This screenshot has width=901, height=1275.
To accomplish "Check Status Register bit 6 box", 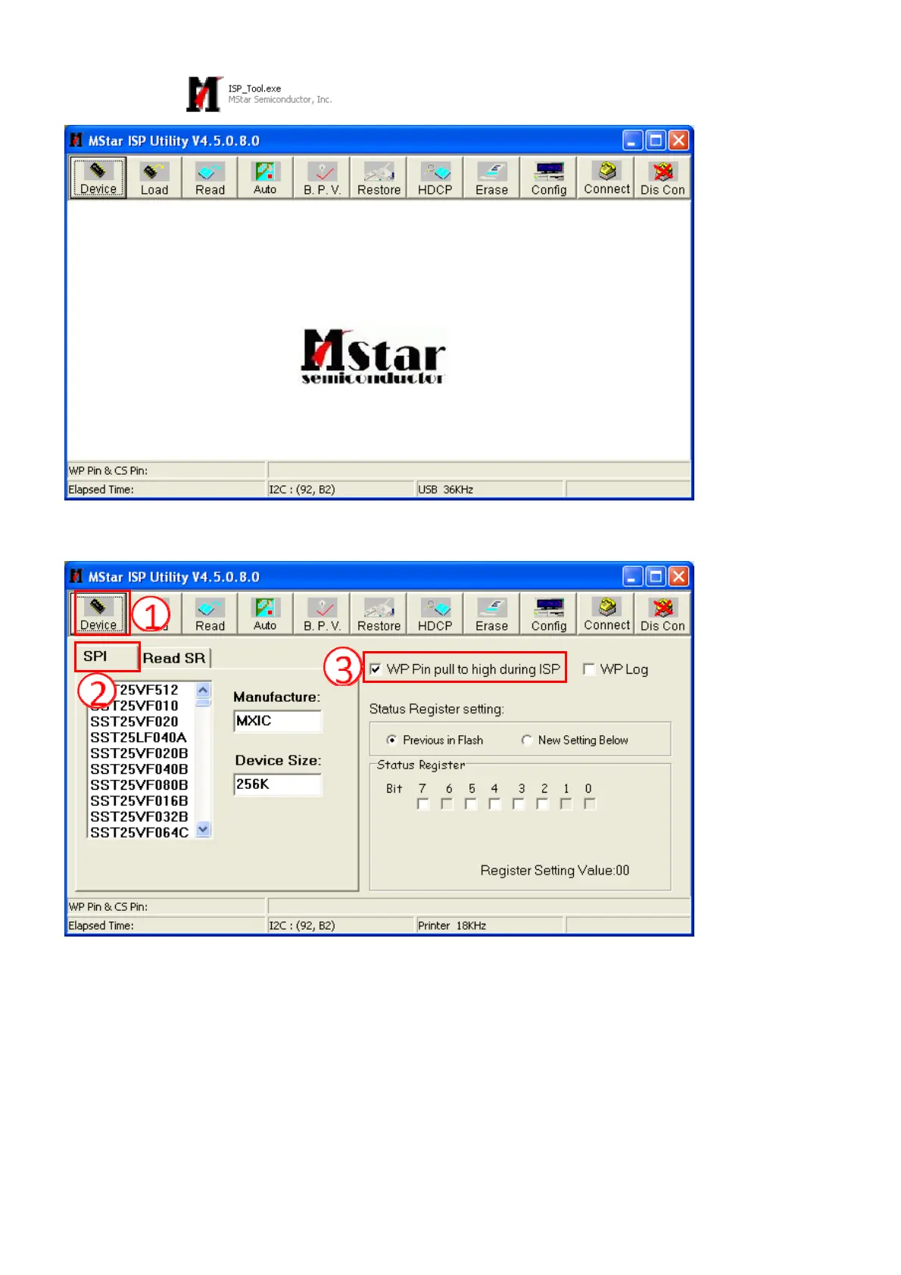I will click(x=447, y=804).
